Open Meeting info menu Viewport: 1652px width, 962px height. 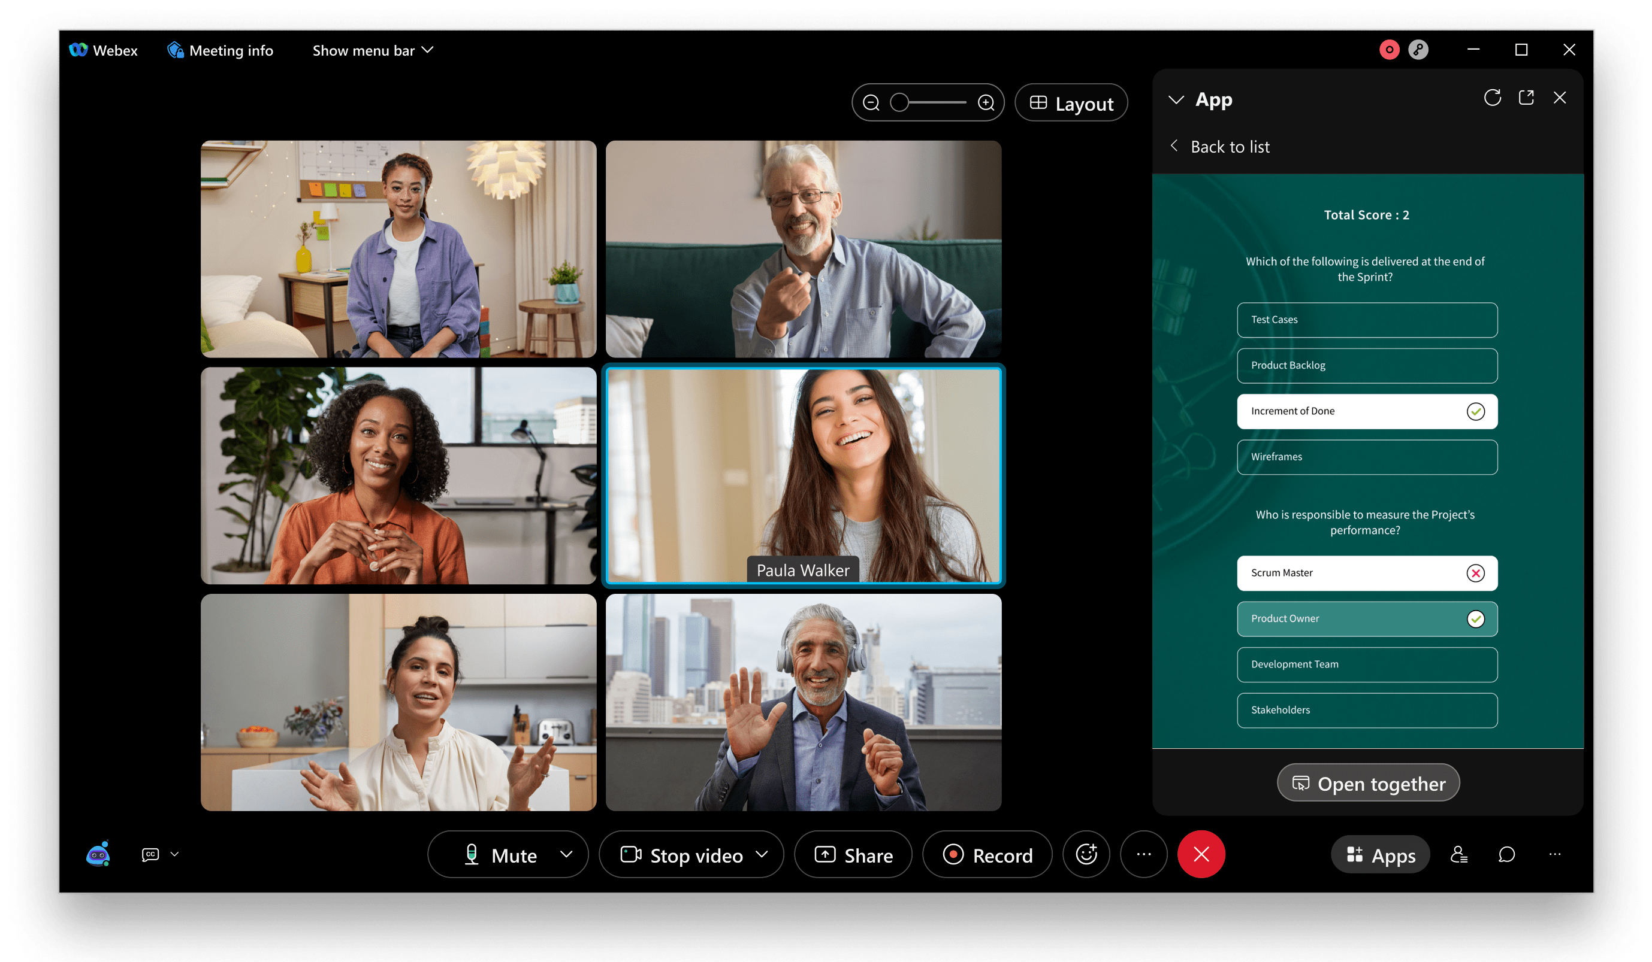(224, 49)
